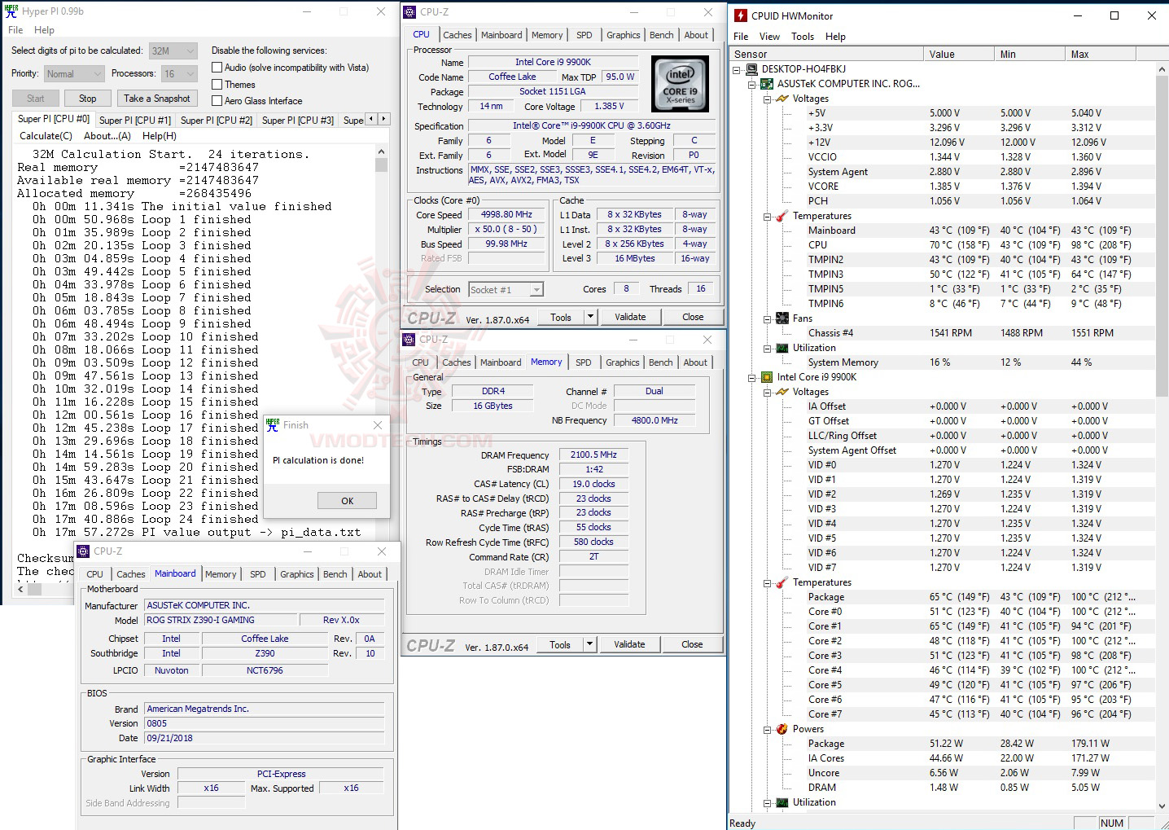Open SPD tab in Memory CPU-Z window

[x=584, y=362]
